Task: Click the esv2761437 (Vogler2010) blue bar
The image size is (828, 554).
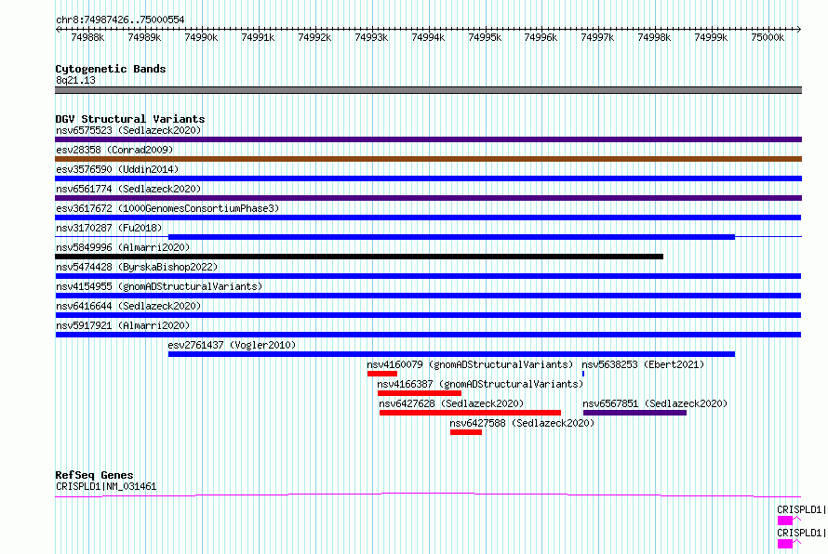Action: coord(451,354)
